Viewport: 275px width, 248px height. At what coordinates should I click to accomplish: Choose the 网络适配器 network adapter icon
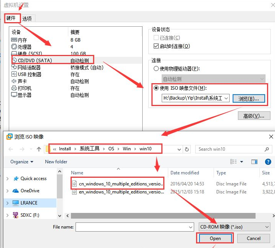click(14, 68)
